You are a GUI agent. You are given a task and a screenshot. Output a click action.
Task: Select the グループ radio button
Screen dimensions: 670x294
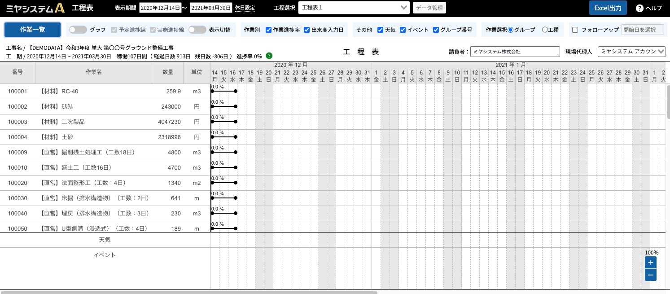510,30
